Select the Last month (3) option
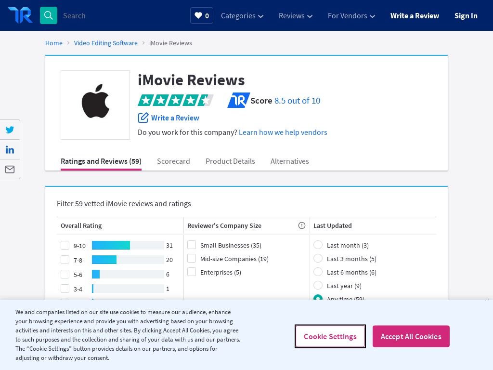493x370 pixels. point(318,245)
